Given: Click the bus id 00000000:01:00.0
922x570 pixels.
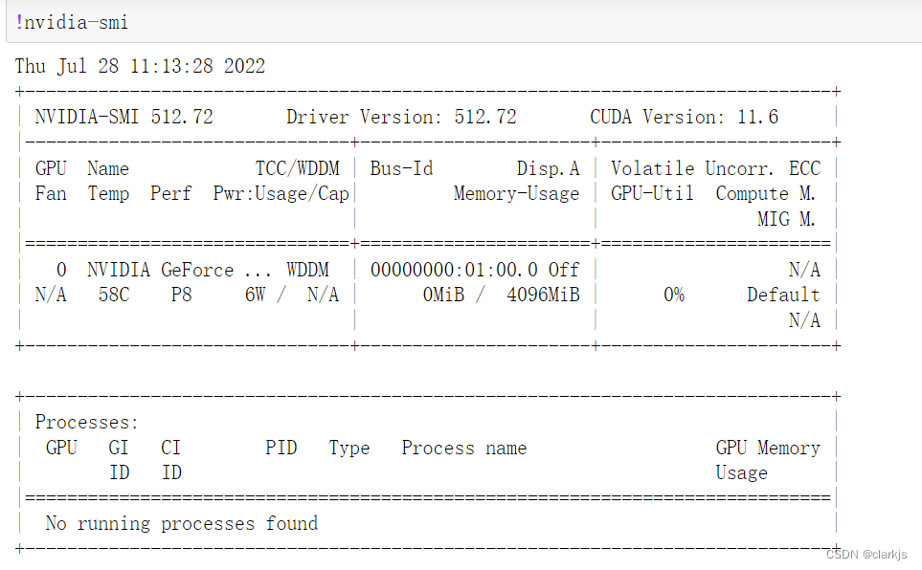Looking at the screenshot, I should coord(454,270).
